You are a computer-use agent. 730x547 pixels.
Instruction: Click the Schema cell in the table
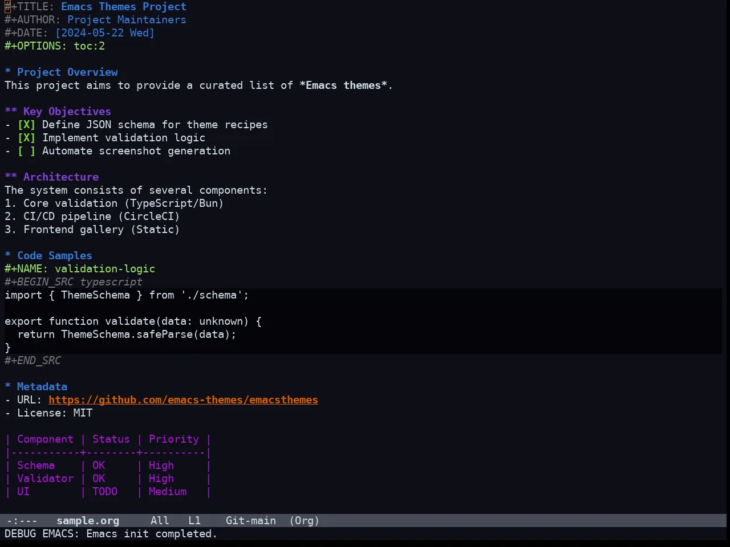(36, 466)
